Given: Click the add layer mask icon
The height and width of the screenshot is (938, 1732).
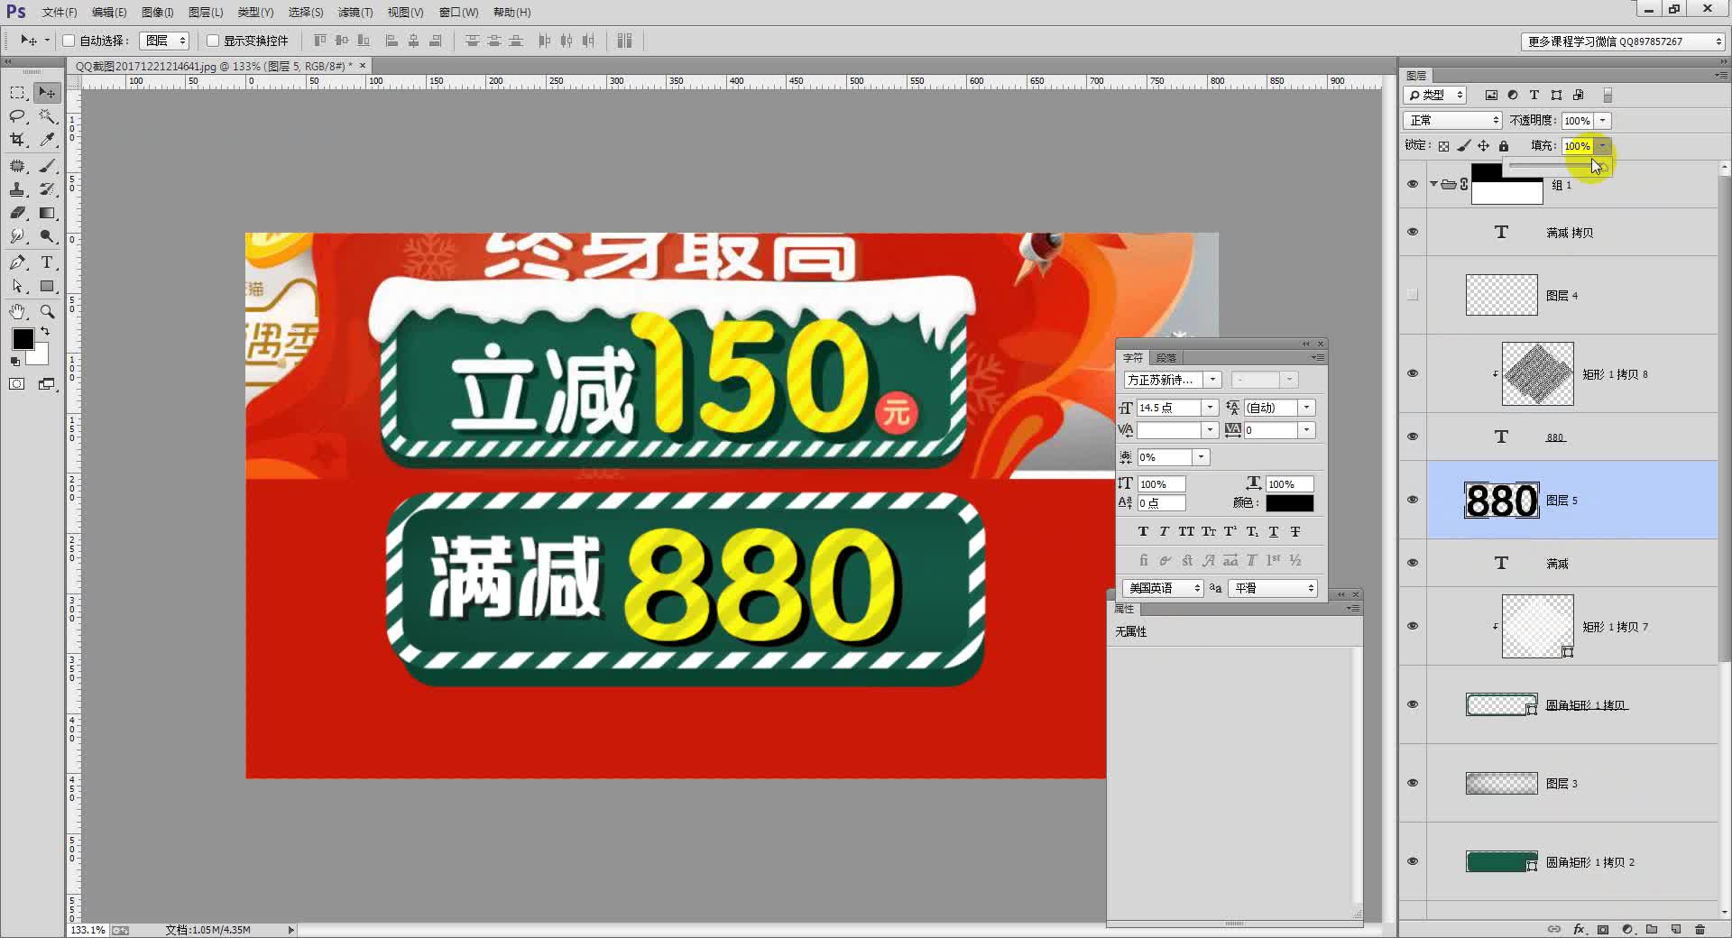Looking at the screenshot, I should coord(1603,929).
